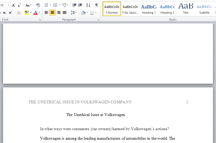Click the Multilevel List icon
The image size is (216, 143).
click(65, 5)
